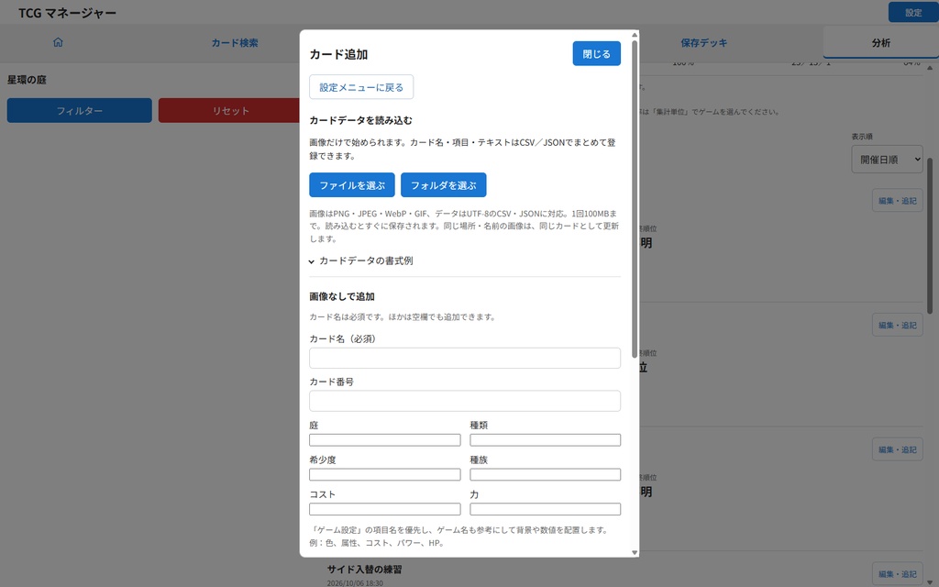Click the 希少度 input field
939x587 pixels.
point(384,475)
